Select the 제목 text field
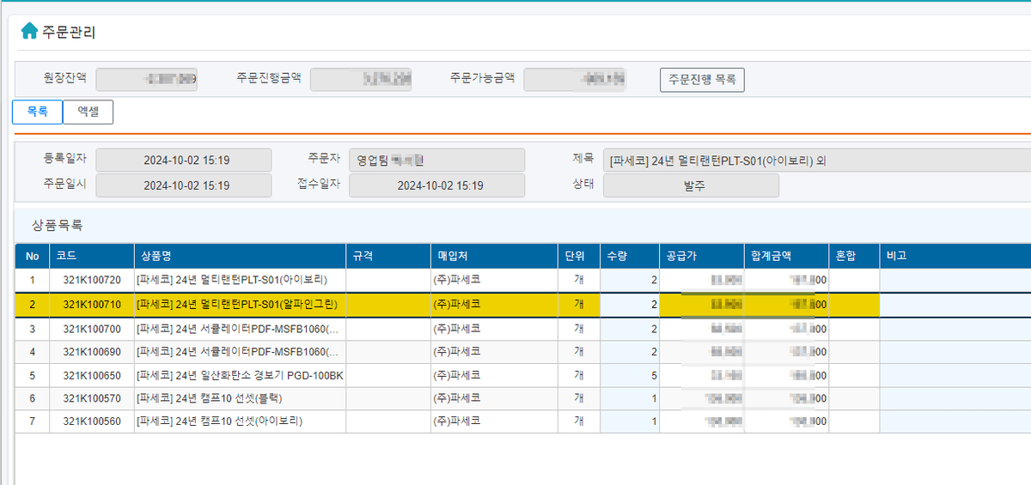 point(816,161)
